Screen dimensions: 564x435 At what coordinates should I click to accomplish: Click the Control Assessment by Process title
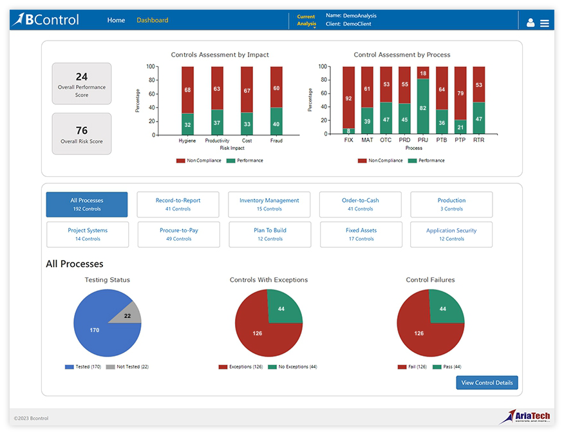coord(402,55)
